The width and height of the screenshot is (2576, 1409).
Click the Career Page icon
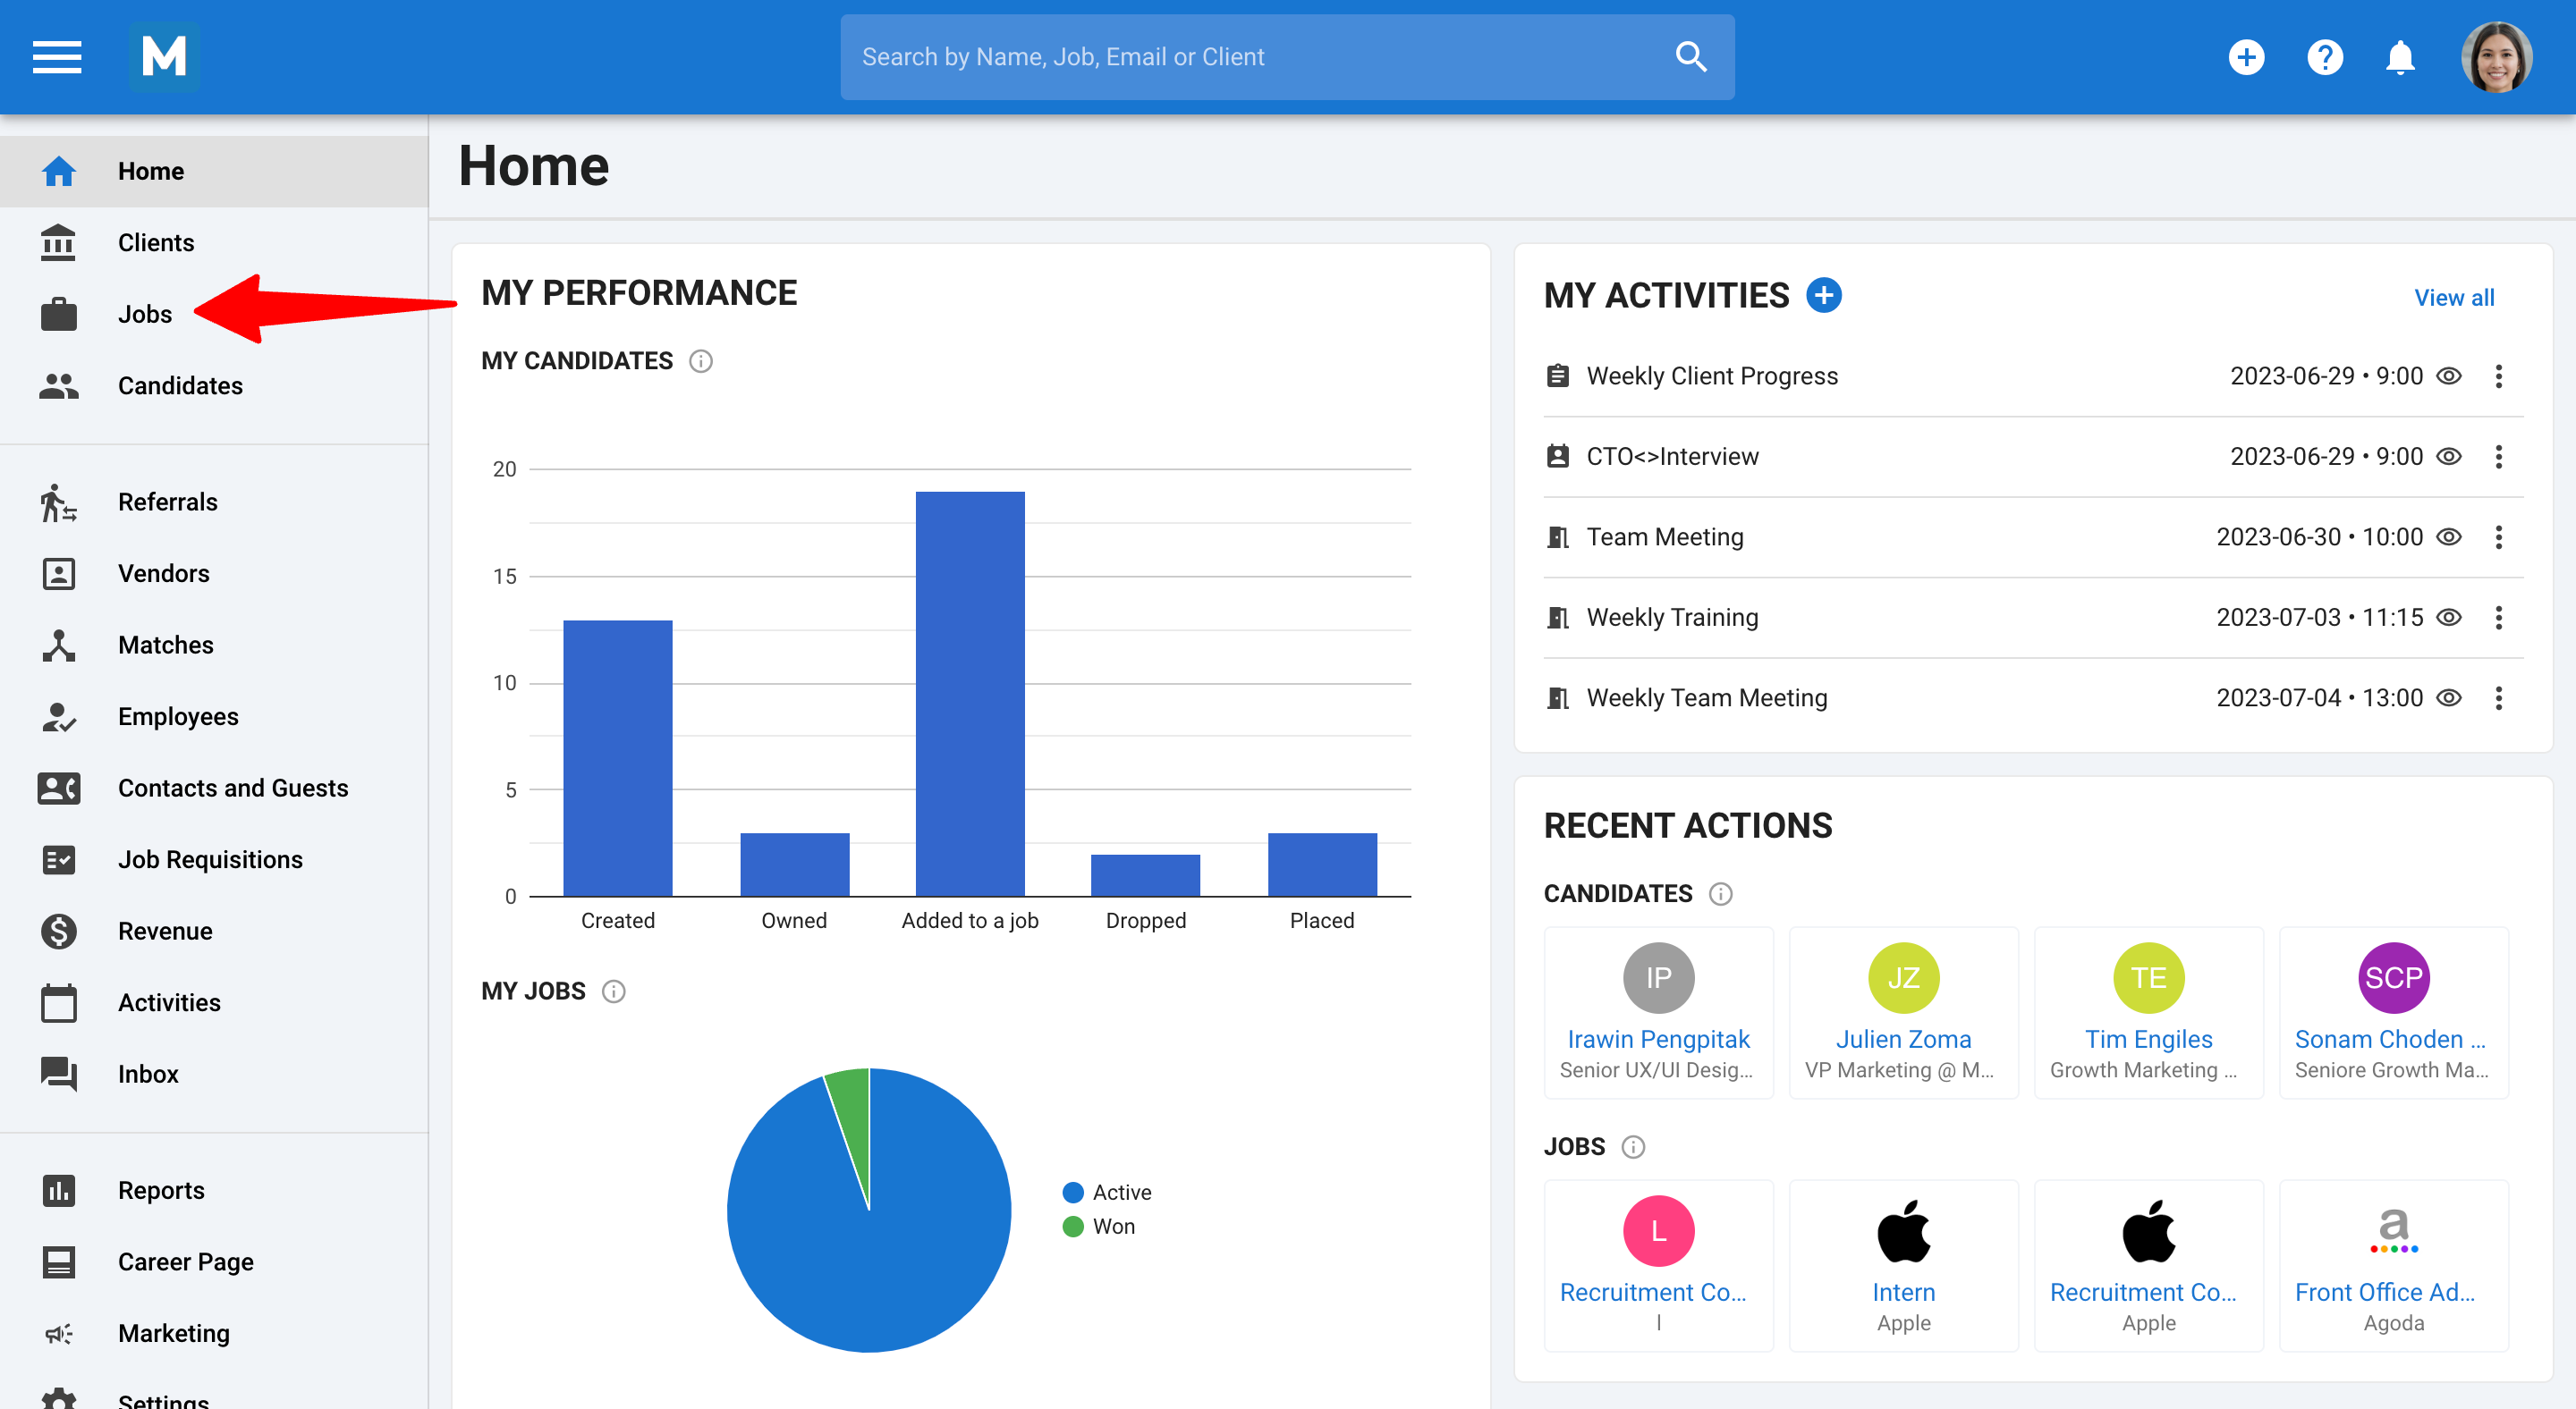tap(59, 1262)
